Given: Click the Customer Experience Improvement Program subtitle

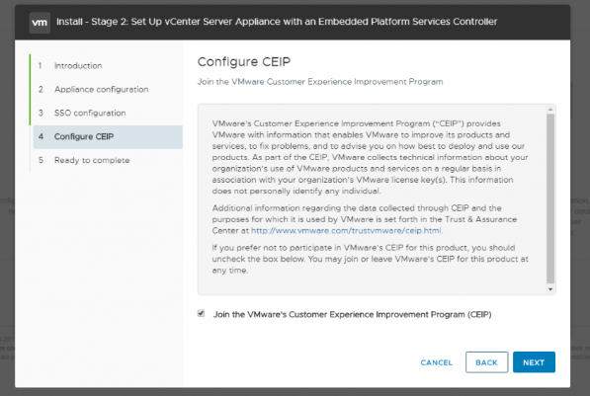Looking at the screenshot, I should [x=320, y=82].
